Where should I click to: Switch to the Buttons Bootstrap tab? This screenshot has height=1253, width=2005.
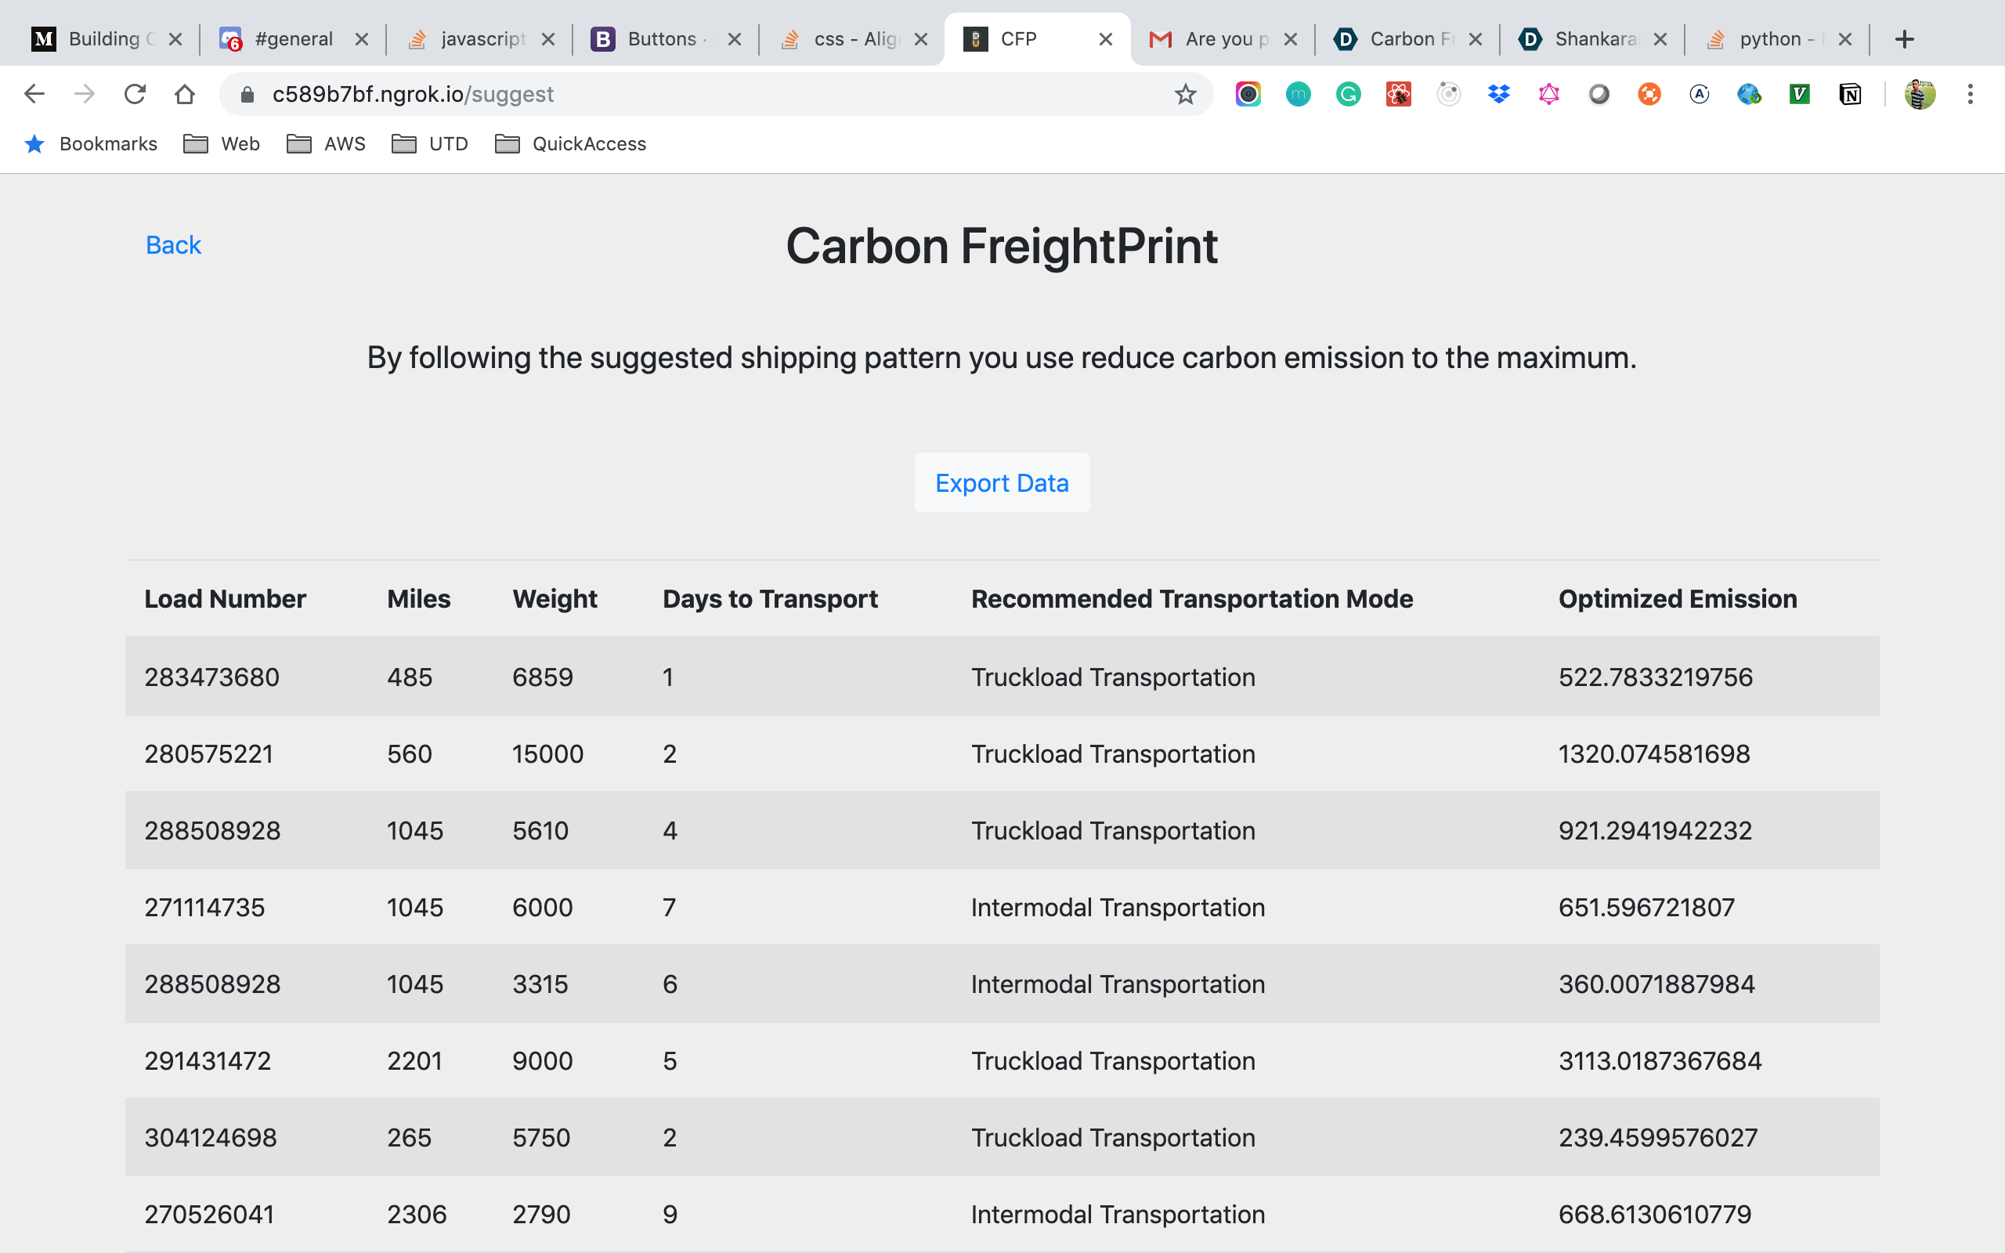tap(661, 39)
